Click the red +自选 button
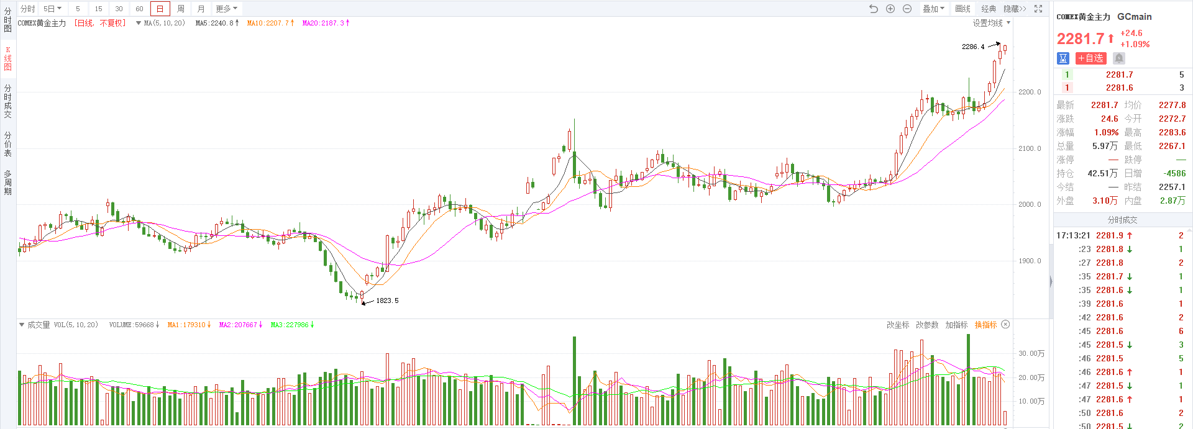 coord(1090,58)
